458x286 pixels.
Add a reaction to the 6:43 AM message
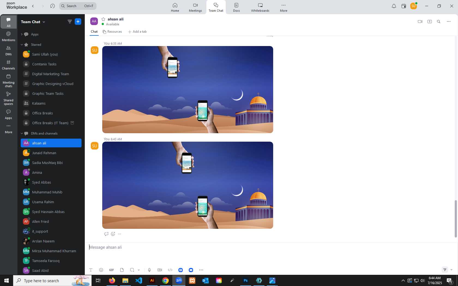coord(113,234)
